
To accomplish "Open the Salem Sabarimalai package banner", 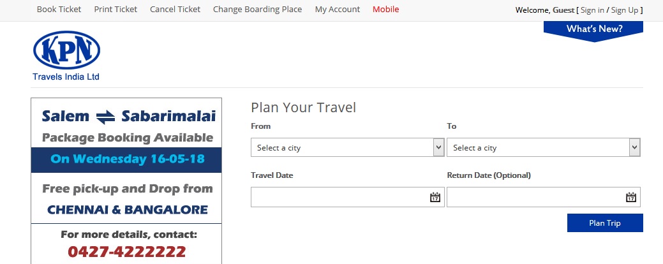I will (x=126, y=181).
